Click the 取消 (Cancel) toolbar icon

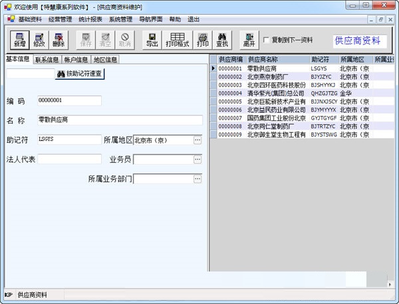[125, 40]
